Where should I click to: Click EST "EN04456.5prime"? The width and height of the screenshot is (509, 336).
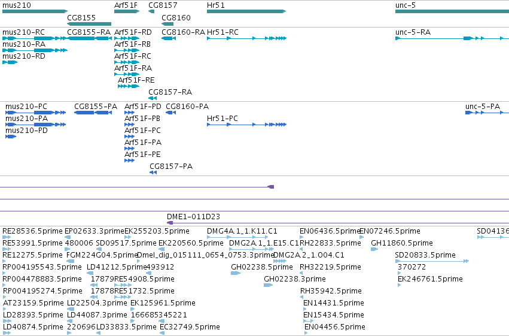[x=335, y=327]
